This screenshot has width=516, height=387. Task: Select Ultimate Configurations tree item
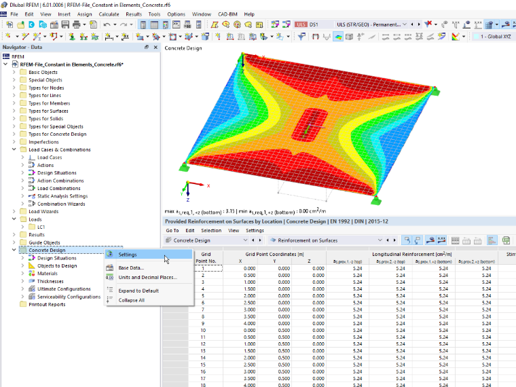pyautogui.click(x=64, y=289)
